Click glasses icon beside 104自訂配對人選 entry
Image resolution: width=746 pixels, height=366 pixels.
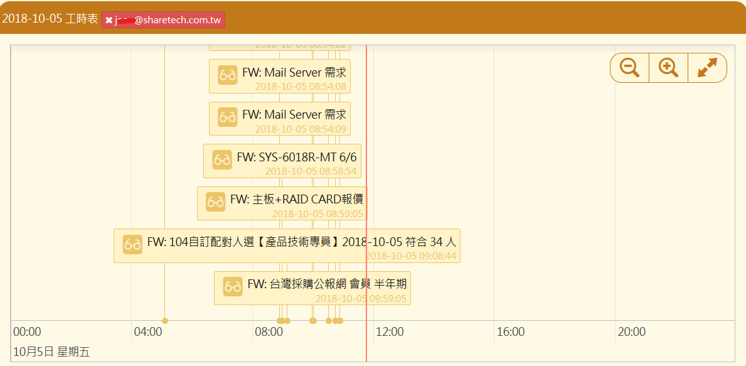[x=132, y=244]
